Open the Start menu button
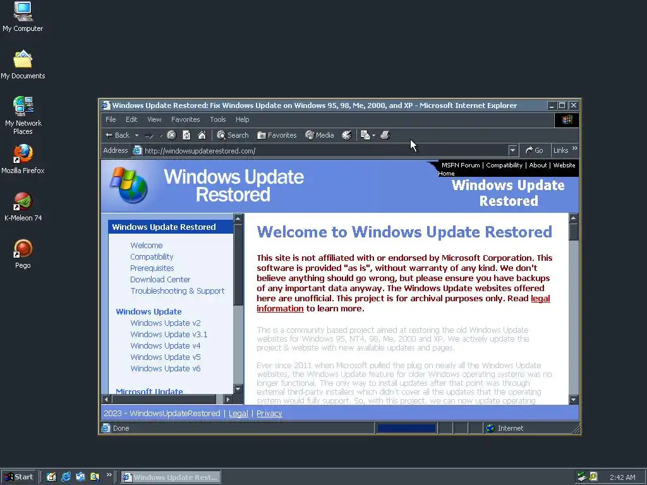Screen dimensions: 647x485 coord(18,477)
